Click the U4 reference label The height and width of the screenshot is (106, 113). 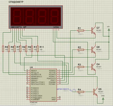pos(31,67)
